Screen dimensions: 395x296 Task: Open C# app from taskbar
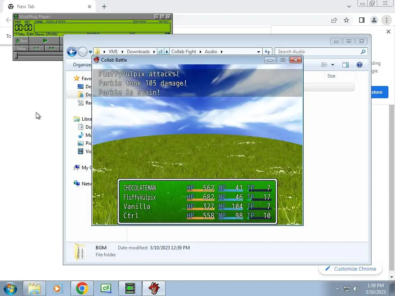click(x=106, y=288)
